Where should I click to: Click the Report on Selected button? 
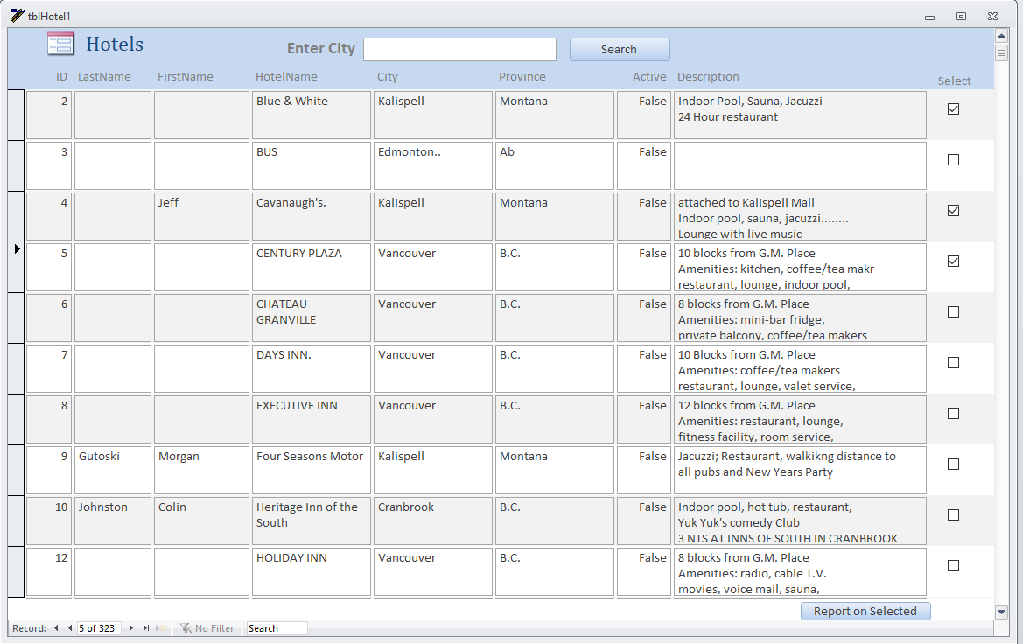point(865,611)
